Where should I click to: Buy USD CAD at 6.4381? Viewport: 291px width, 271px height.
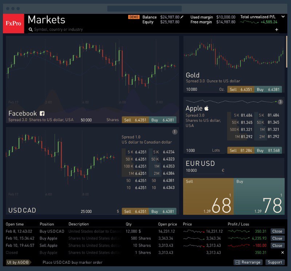pos(162,211)
